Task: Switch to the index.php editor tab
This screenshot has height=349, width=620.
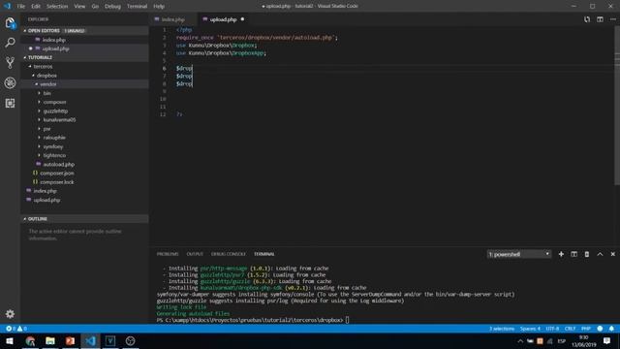Action: pyautogui.click(x=172, y=19)
